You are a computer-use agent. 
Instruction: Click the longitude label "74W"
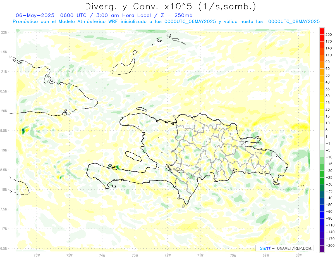(x=102, y=255)
